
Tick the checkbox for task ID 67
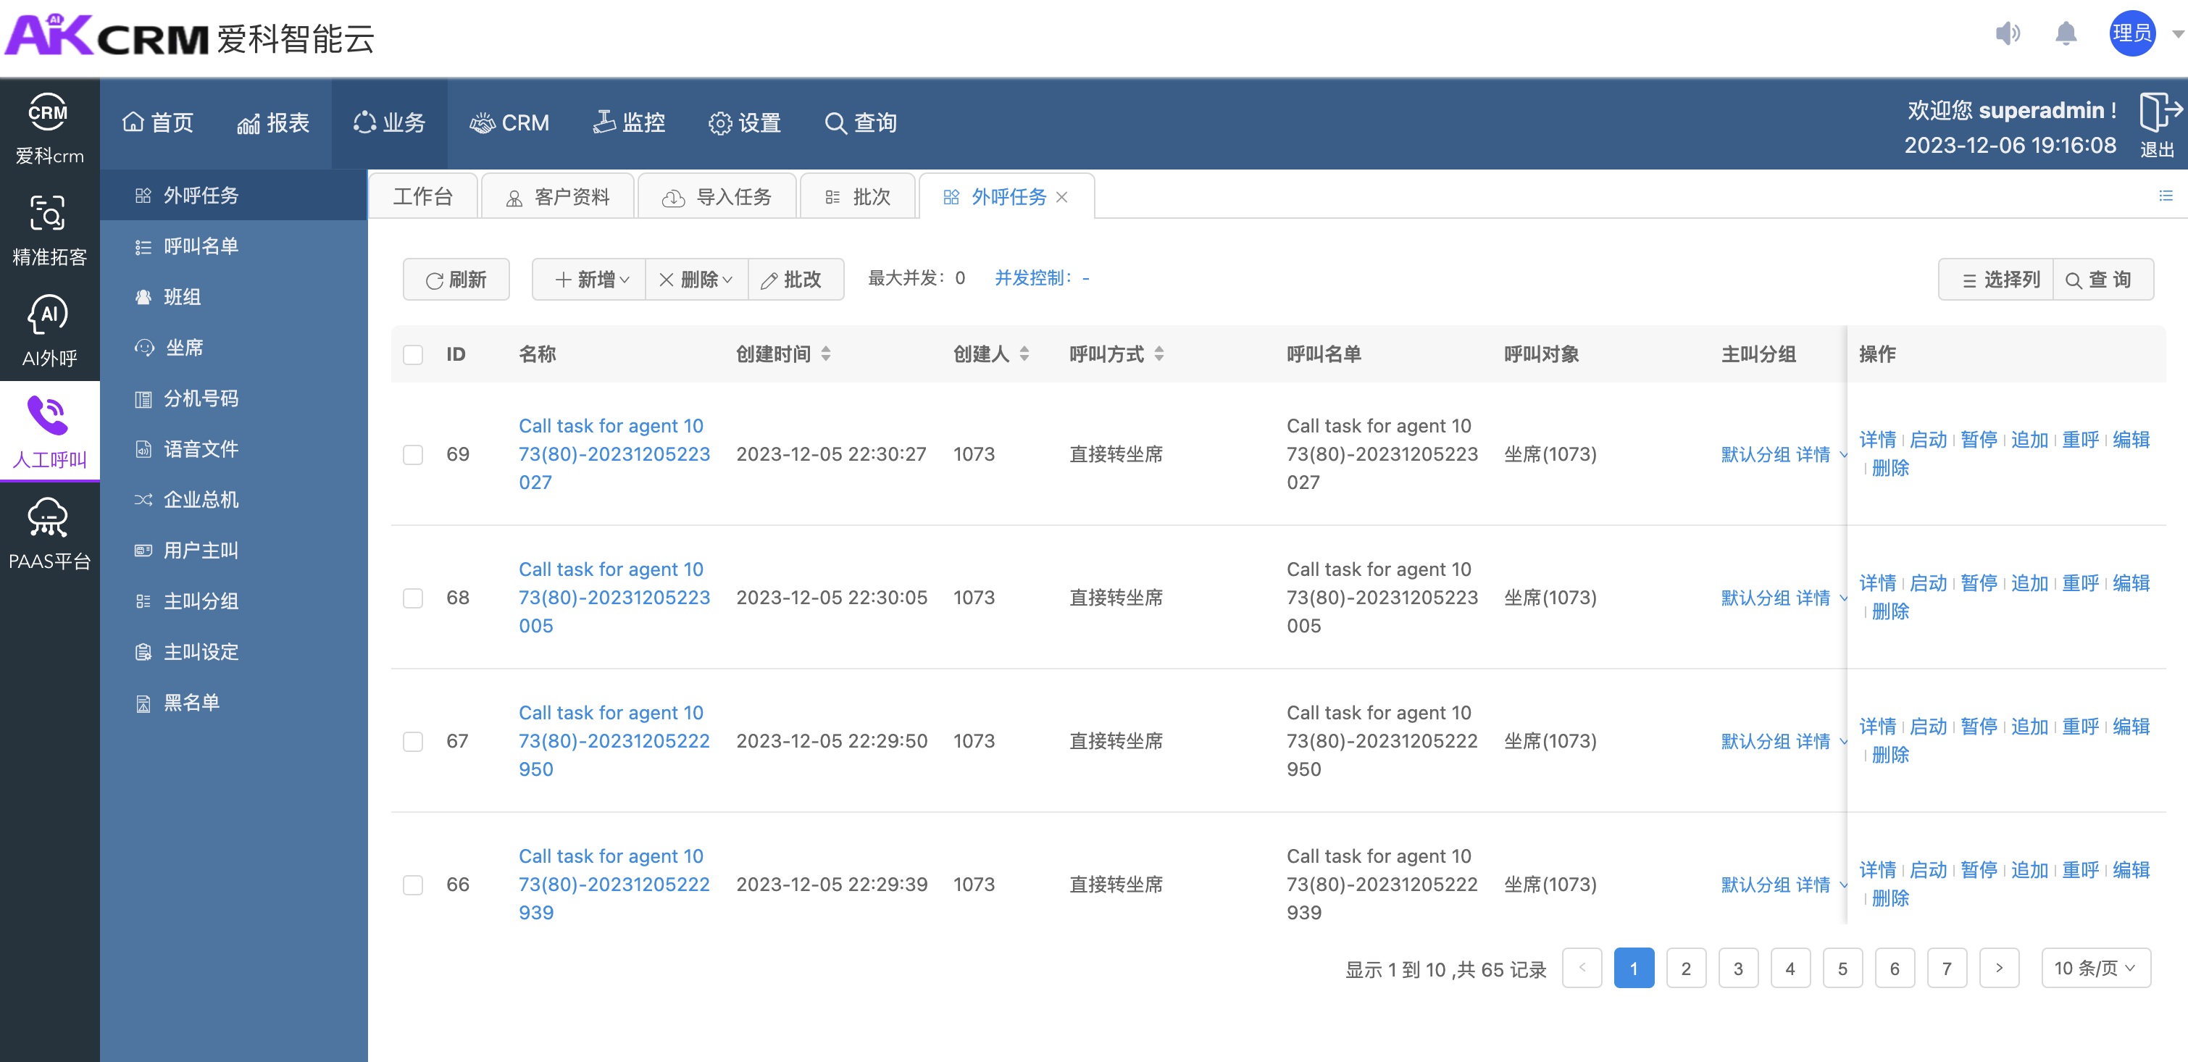413,742
